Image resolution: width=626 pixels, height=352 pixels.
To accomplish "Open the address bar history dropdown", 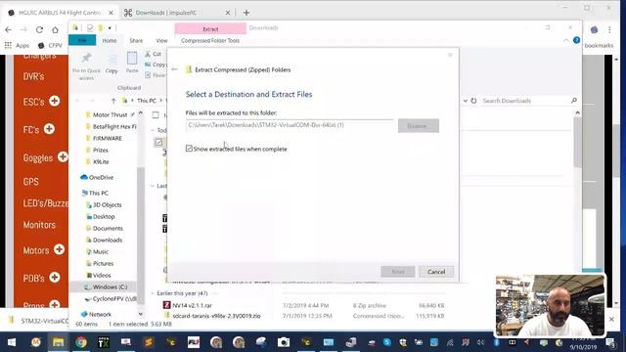I will [x=466, y=101].
